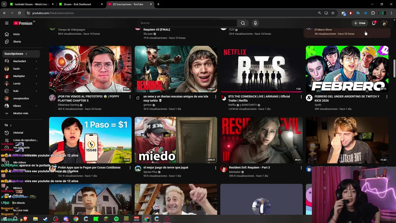Go back in browser history

(4, 13)
